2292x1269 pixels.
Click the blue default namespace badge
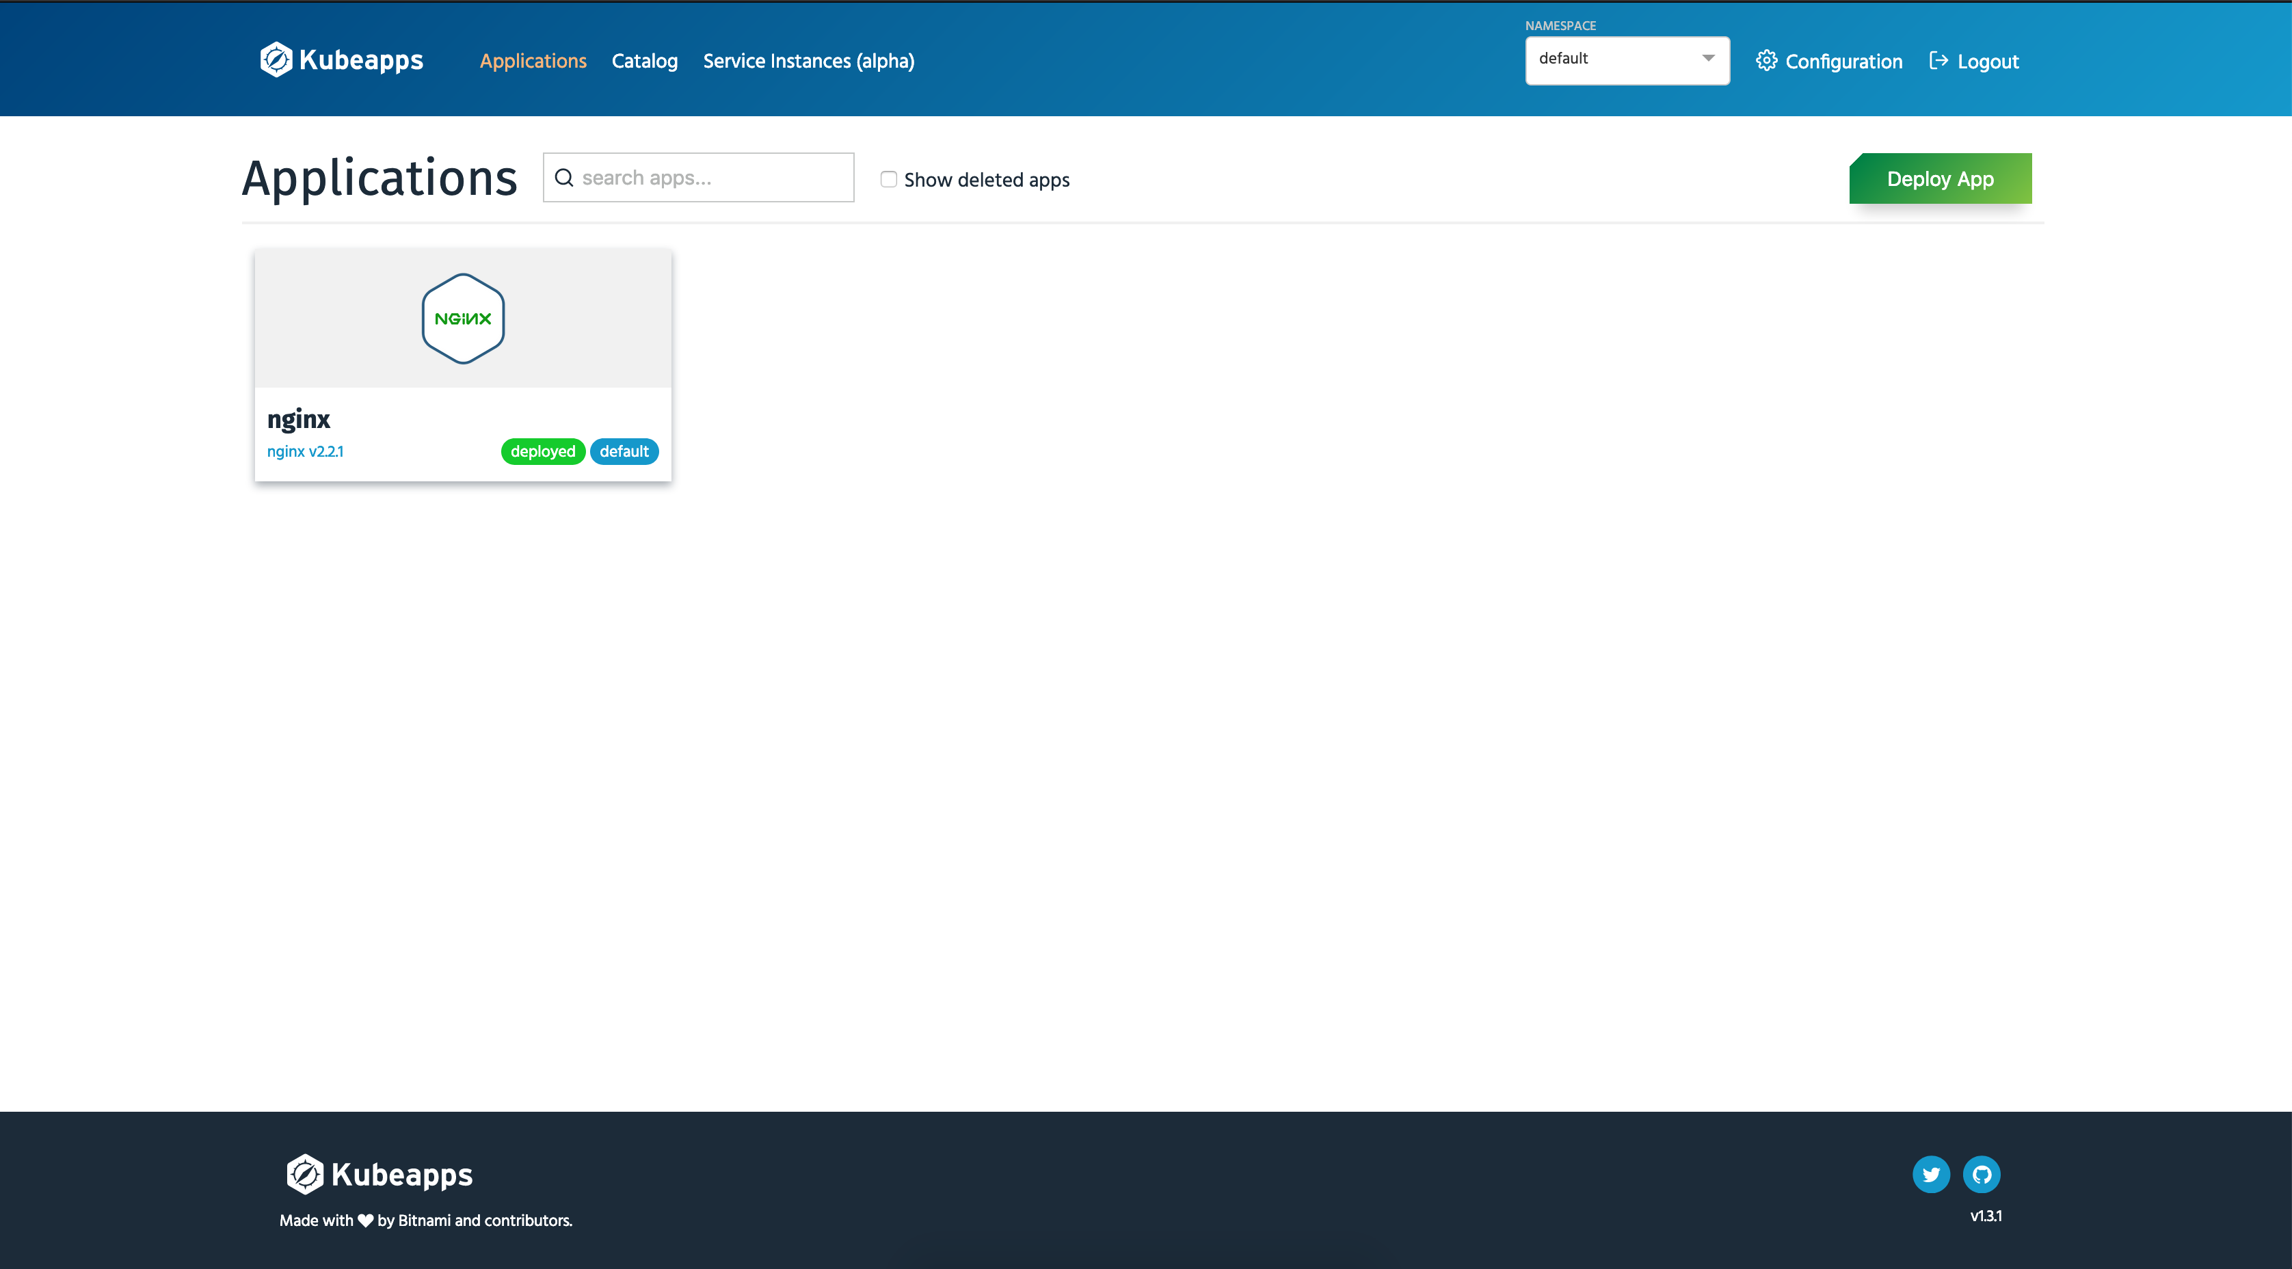[624, 451]
